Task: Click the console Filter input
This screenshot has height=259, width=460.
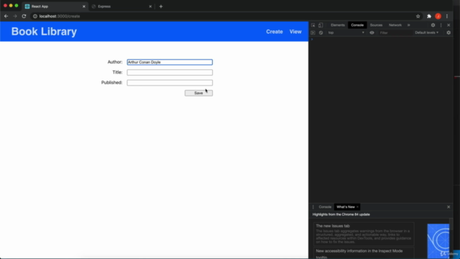Action: click(395, 32)
